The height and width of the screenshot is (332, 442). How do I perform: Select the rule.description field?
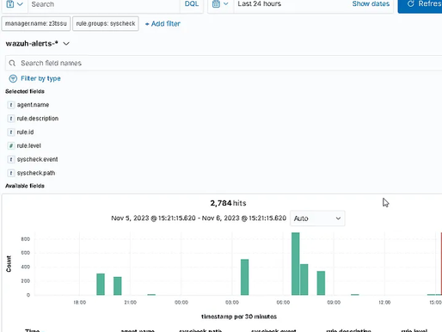point(38,119)
